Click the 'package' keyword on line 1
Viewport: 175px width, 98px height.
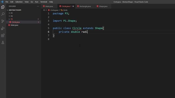coord(58,13)
